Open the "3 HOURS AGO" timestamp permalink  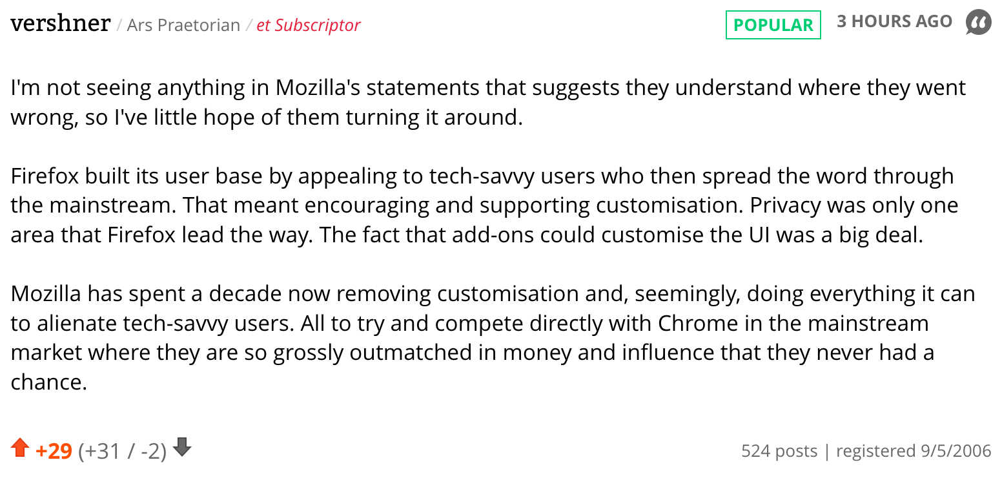pyautogui.click(x=894, y=21)
